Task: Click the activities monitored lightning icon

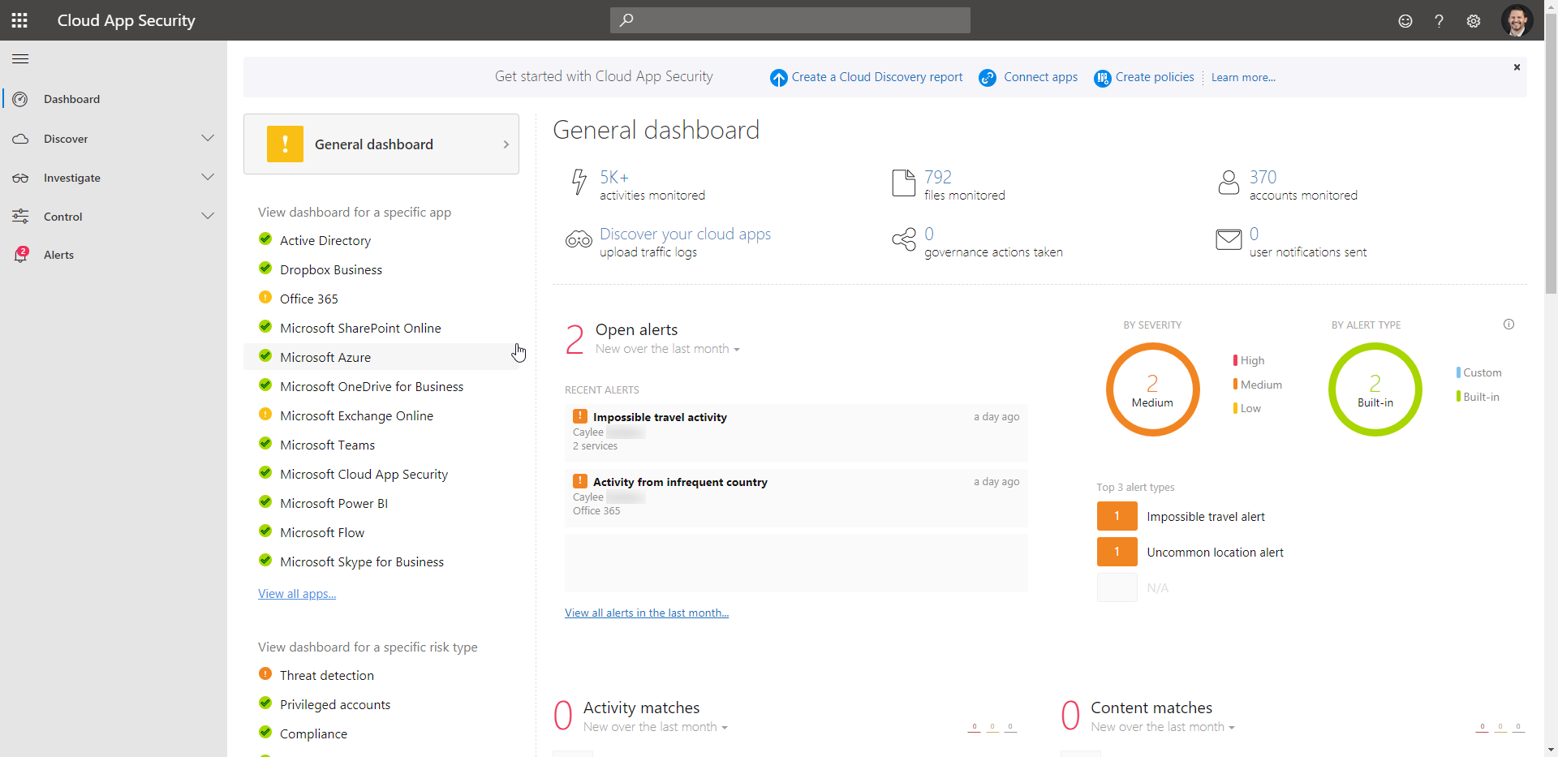Action: click(x=579, y=183)
